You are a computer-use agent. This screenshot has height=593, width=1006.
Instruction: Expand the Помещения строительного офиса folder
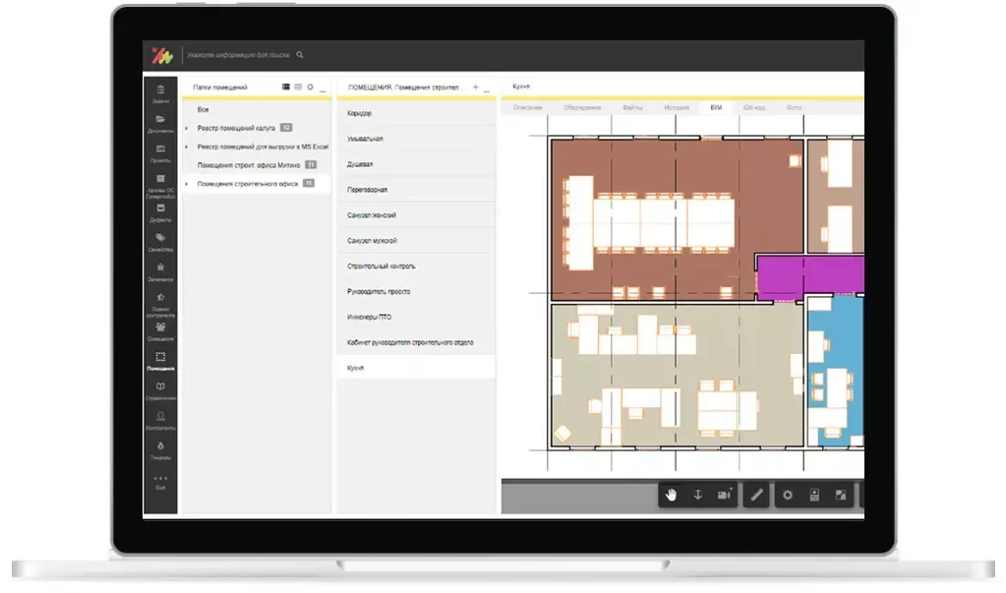click(187, 184)
